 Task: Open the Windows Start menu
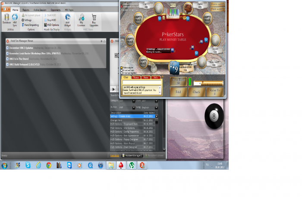(4, 165)
